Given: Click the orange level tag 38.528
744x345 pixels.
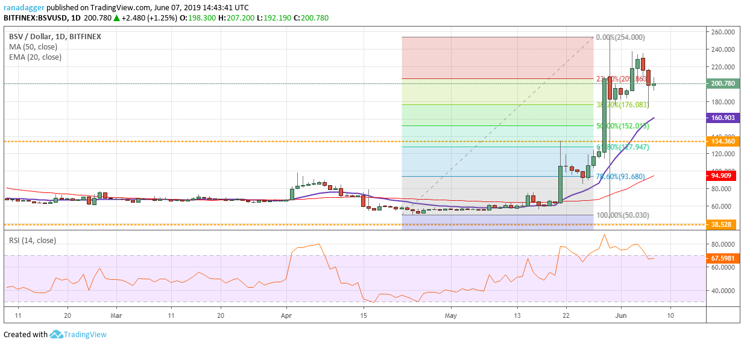Looking at the screenshot, I should [720, 224].
